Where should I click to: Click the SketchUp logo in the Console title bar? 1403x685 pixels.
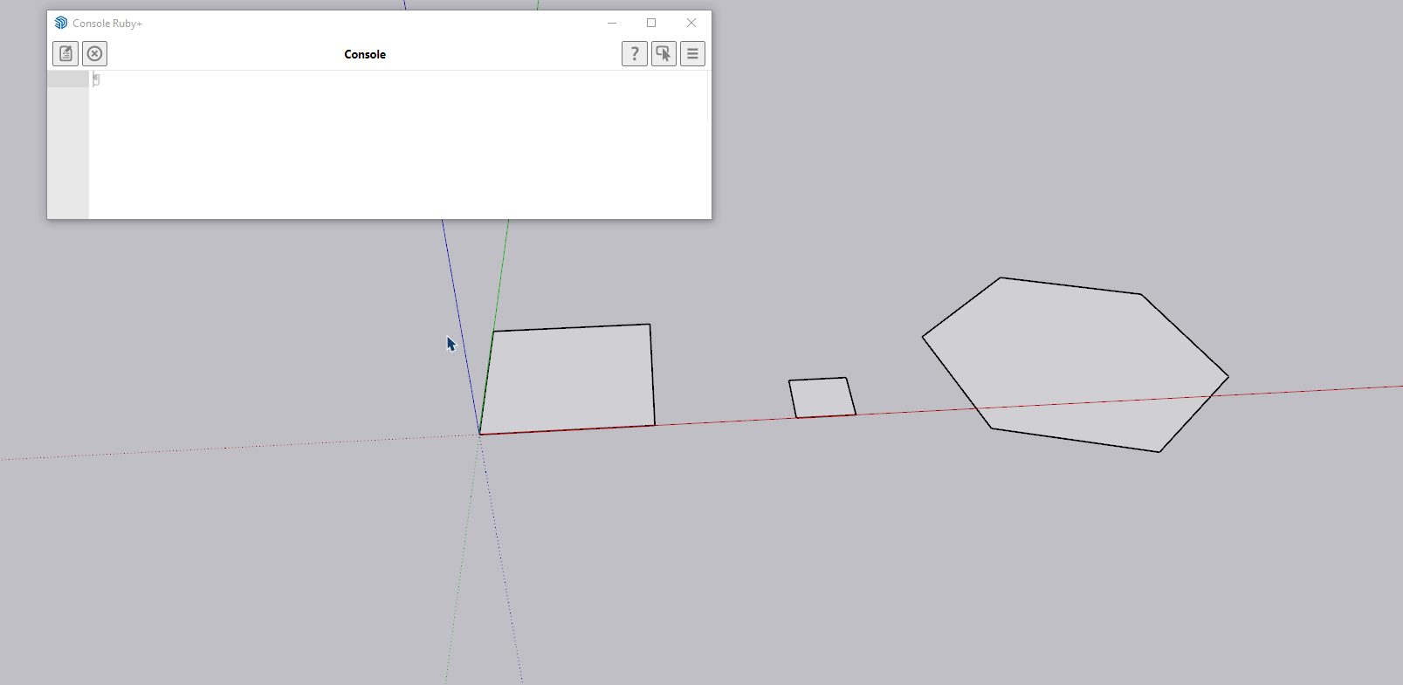[x=61, y=23]
